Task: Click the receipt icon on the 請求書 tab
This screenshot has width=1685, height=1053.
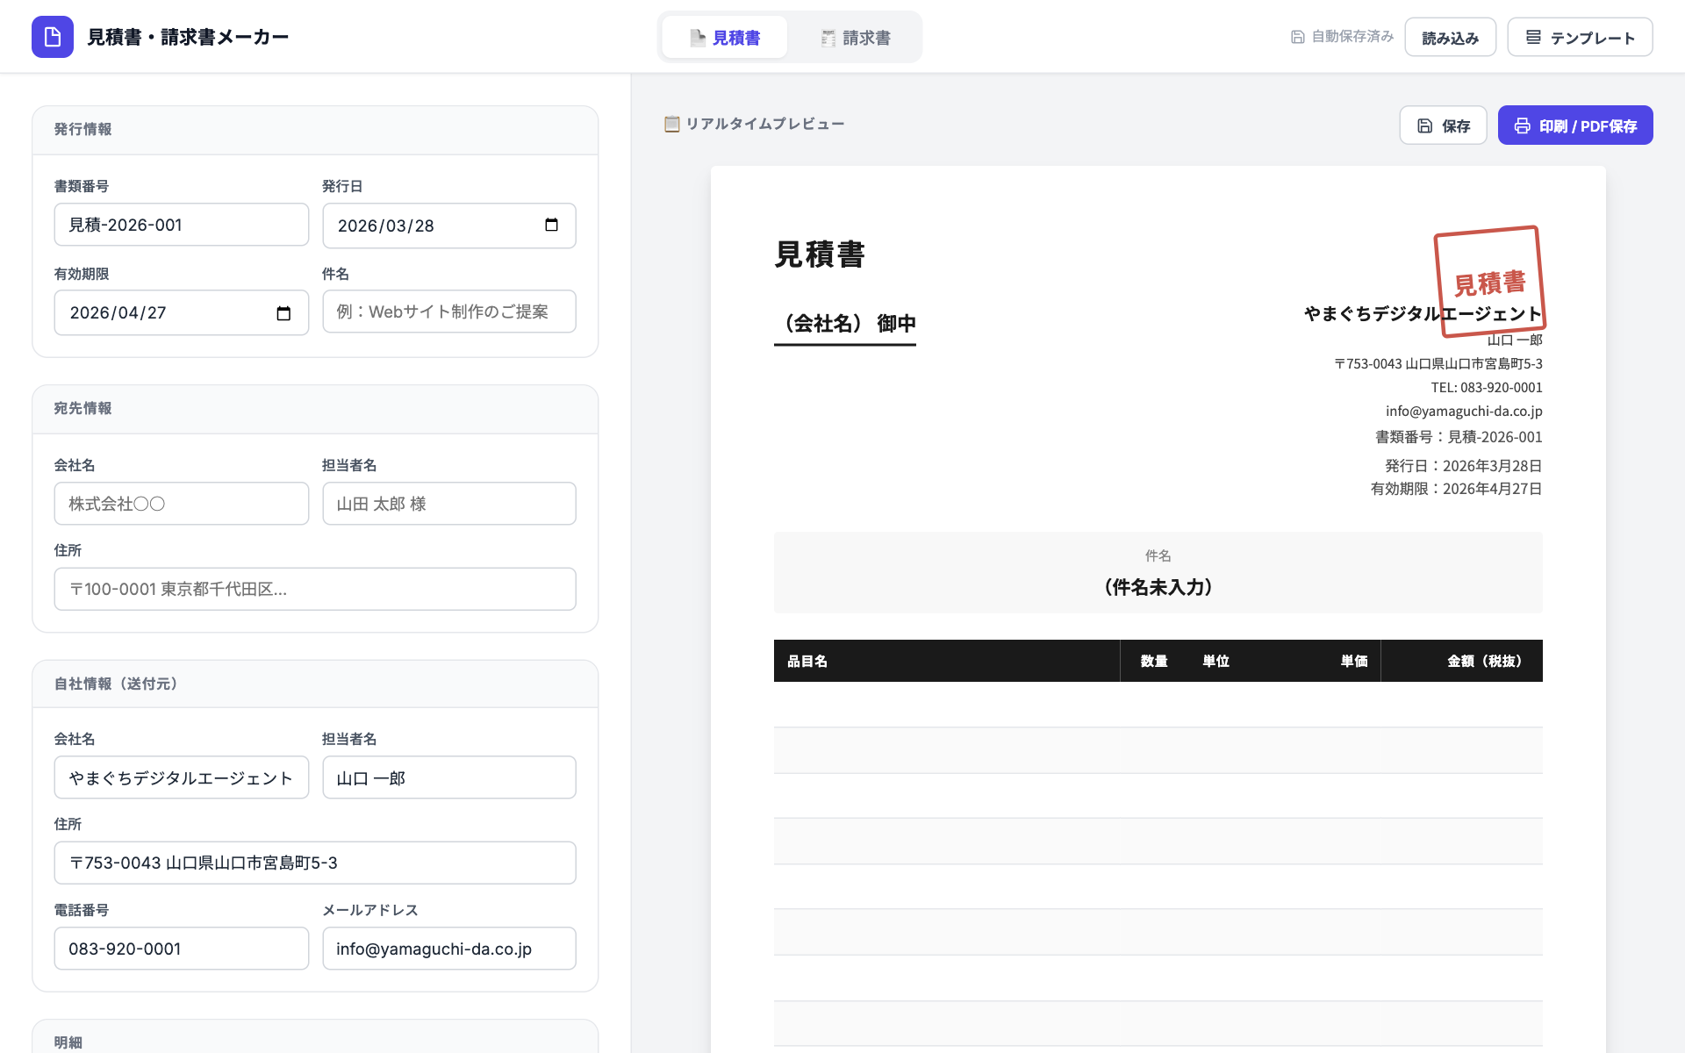Action: (x=826, y=37)
